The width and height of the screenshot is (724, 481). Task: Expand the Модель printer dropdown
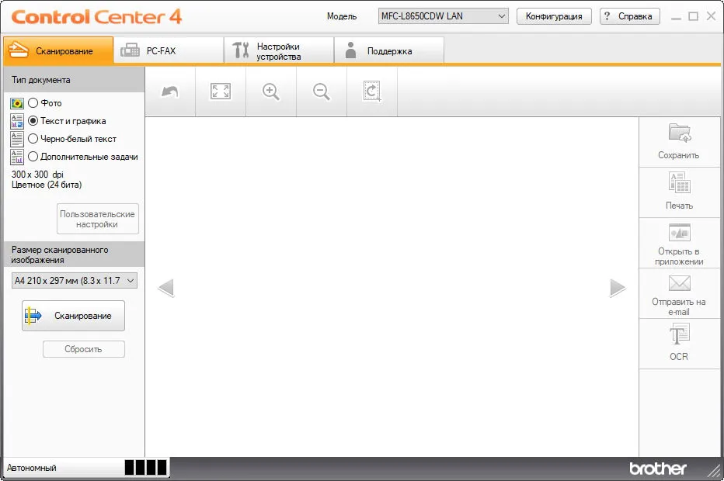coord(444,16)
